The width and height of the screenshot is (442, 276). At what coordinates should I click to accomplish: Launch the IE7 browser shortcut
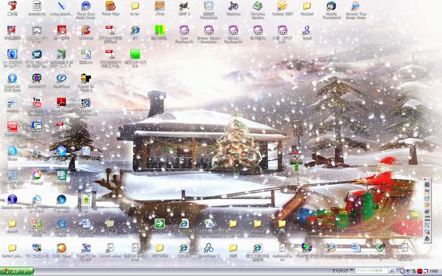pos(135,30)
